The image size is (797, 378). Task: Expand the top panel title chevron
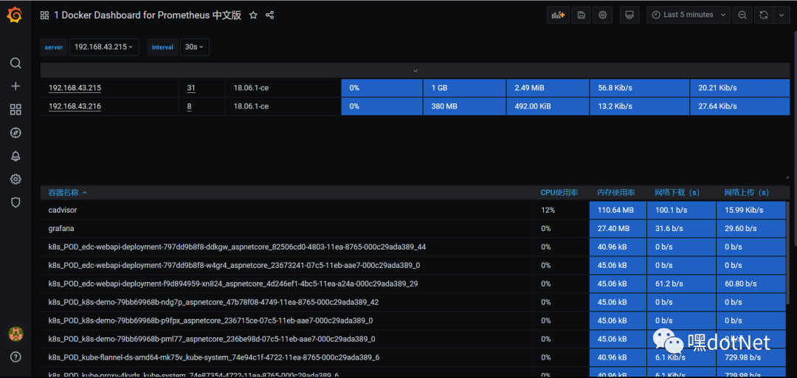415,71
